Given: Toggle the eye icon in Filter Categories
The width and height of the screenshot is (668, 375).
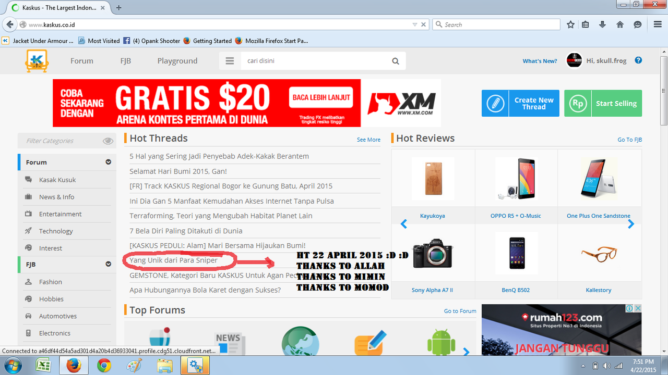Looking at the screenshot, I should (108, 141).
